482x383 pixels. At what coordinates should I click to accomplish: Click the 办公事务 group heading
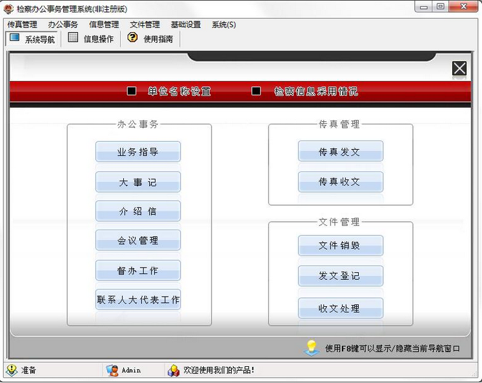[137, 124]
